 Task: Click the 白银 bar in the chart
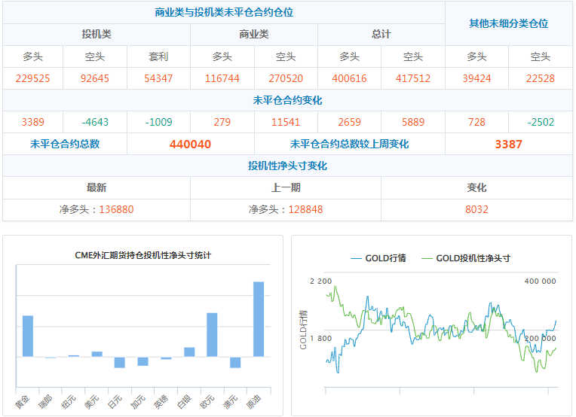point(189,352)
